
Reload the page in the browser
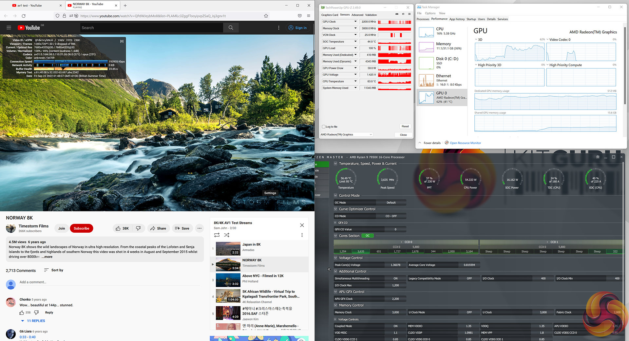[x=24, y=16]
